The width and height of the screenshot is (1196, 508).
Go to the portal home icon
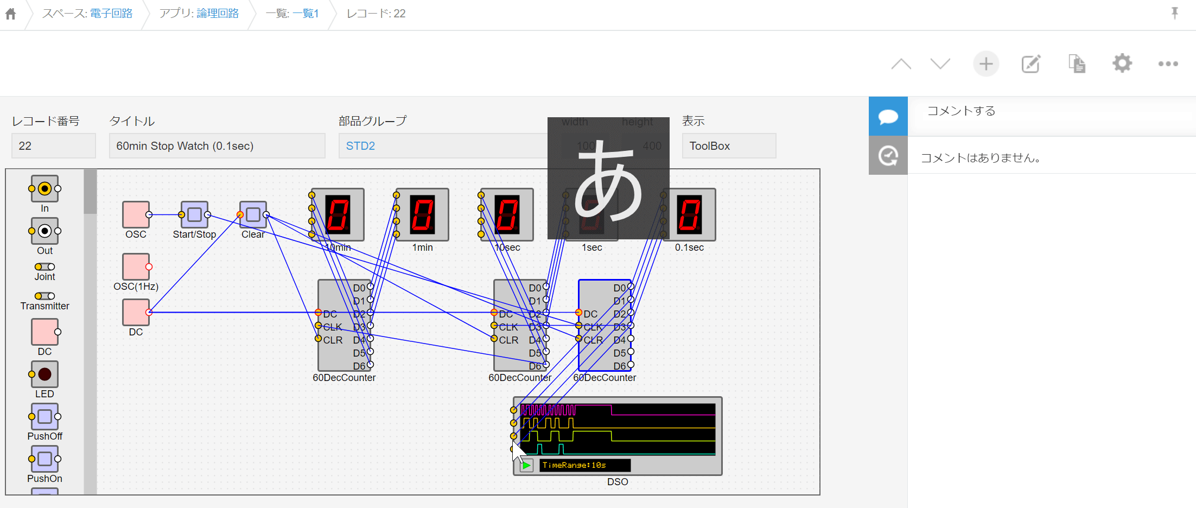pos(11,14)
